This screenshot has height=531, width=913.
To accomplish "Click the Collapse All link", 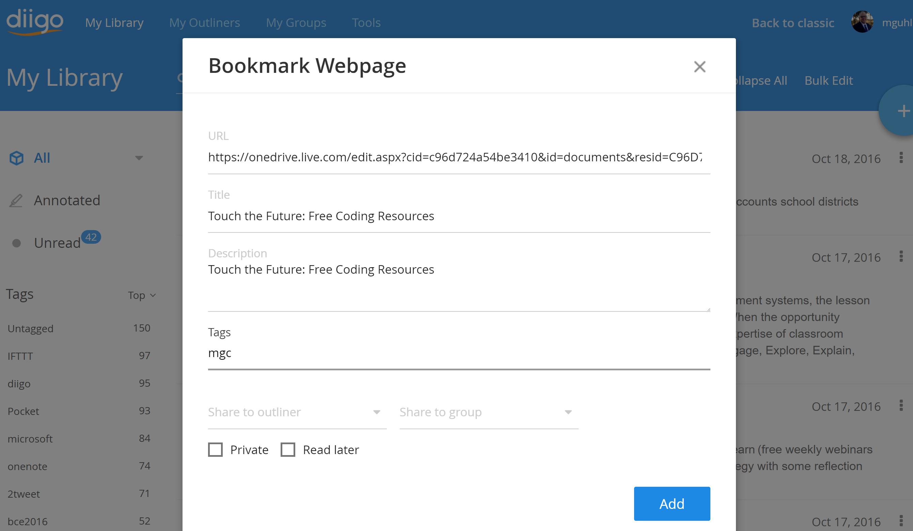I will pyautogui.click(x=762, y=80).
